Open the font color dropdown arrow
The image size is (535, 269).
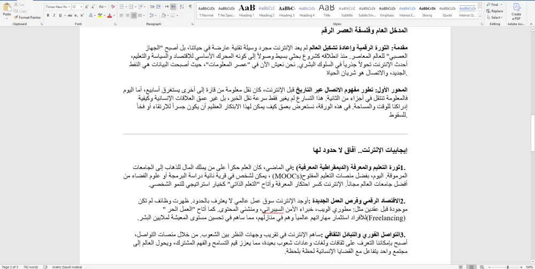[x=113, y=16]
